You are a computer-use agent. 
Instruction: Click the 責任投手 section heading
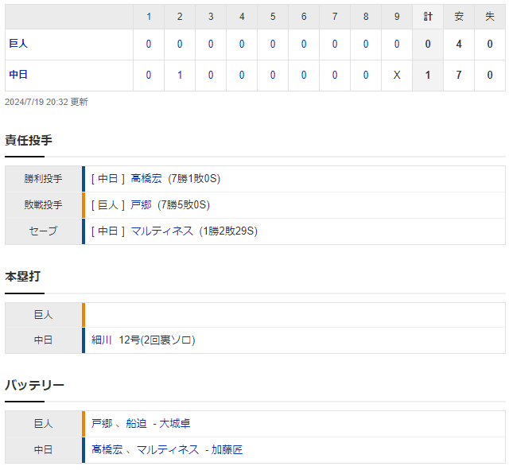(x=29, y=140)
